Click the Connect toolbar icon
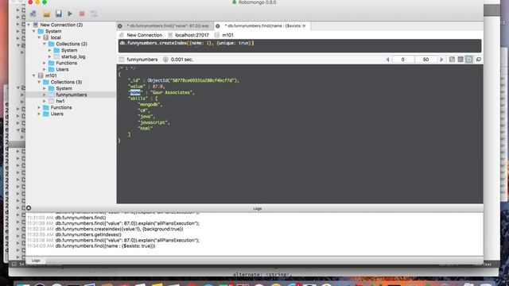This screenshot has height=286, width=509. tap(33, 14)
